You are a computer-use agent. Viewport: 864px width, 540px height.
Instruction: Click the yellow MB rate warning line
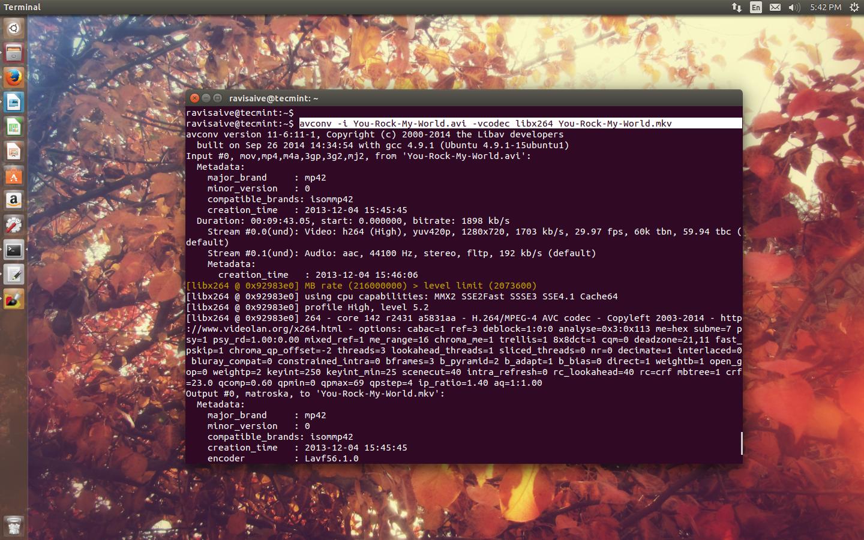click(x=361, y=286)
